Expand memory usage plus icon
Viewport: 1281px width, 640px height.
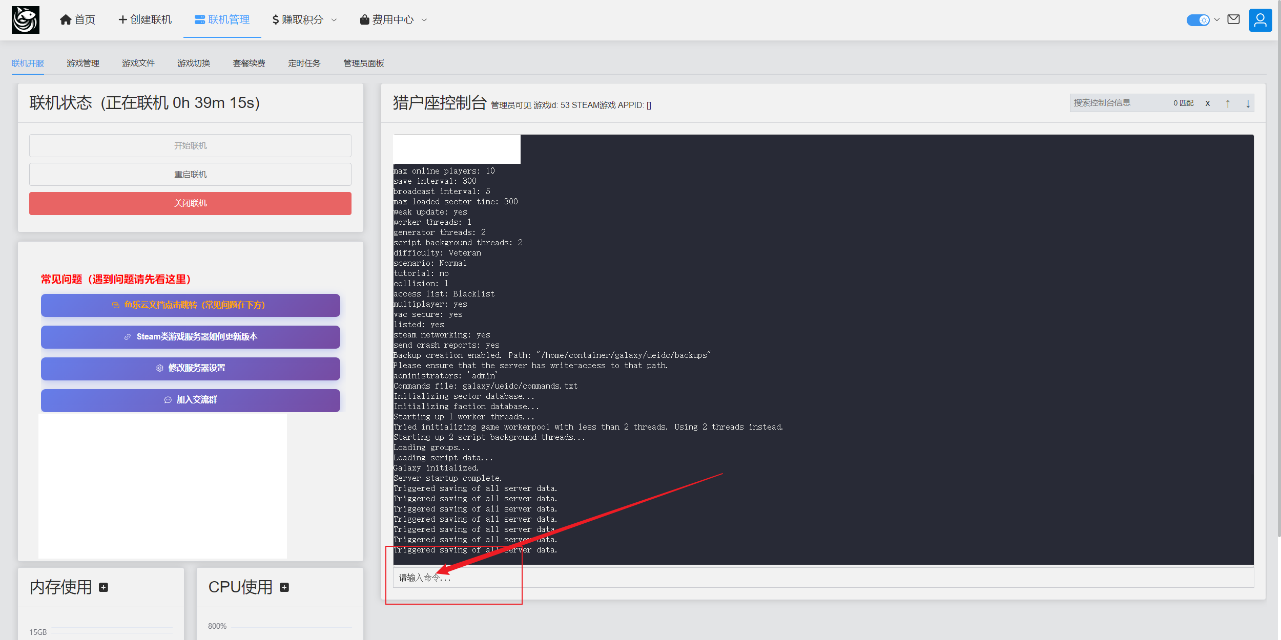point(104,587)
